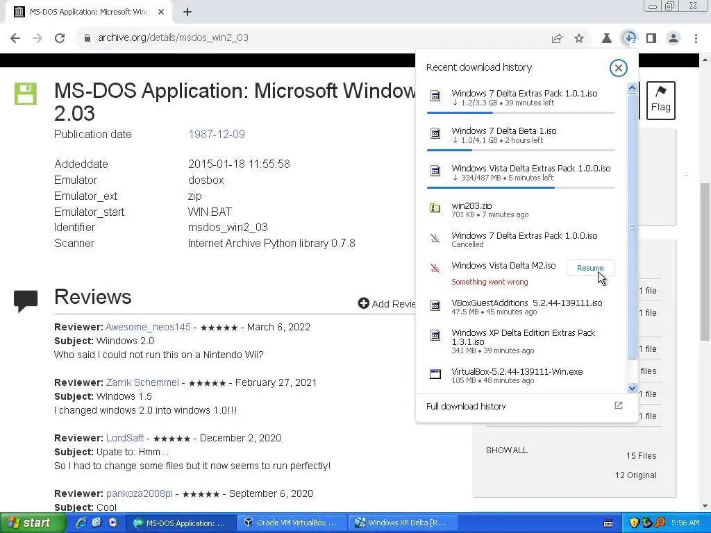Screen dimensions: 711x533
Task: Launch Internet Explorer from quick launch
Action: [81, 523]
